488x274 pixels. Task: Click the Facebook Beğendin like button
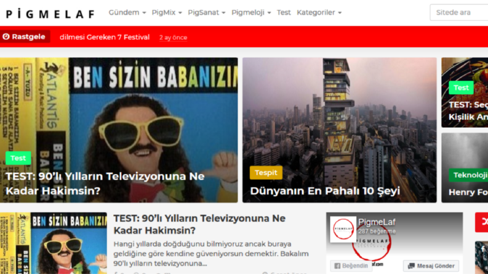[x=351, y=266]
